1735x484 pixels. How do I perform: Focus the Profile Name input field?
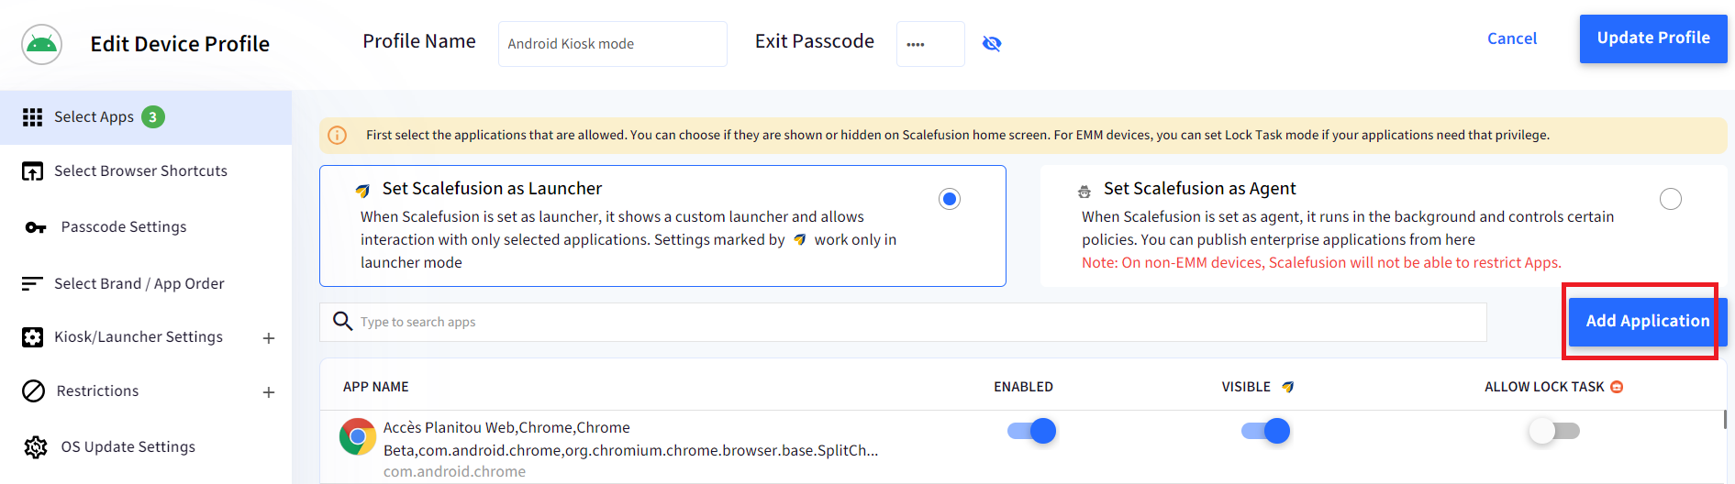point(613,44)
